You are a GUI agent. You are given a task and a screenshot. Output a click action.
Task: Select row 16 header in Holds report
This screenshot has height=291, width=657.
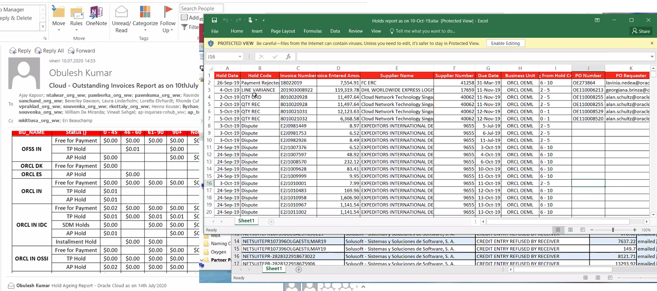pos(209,183)
